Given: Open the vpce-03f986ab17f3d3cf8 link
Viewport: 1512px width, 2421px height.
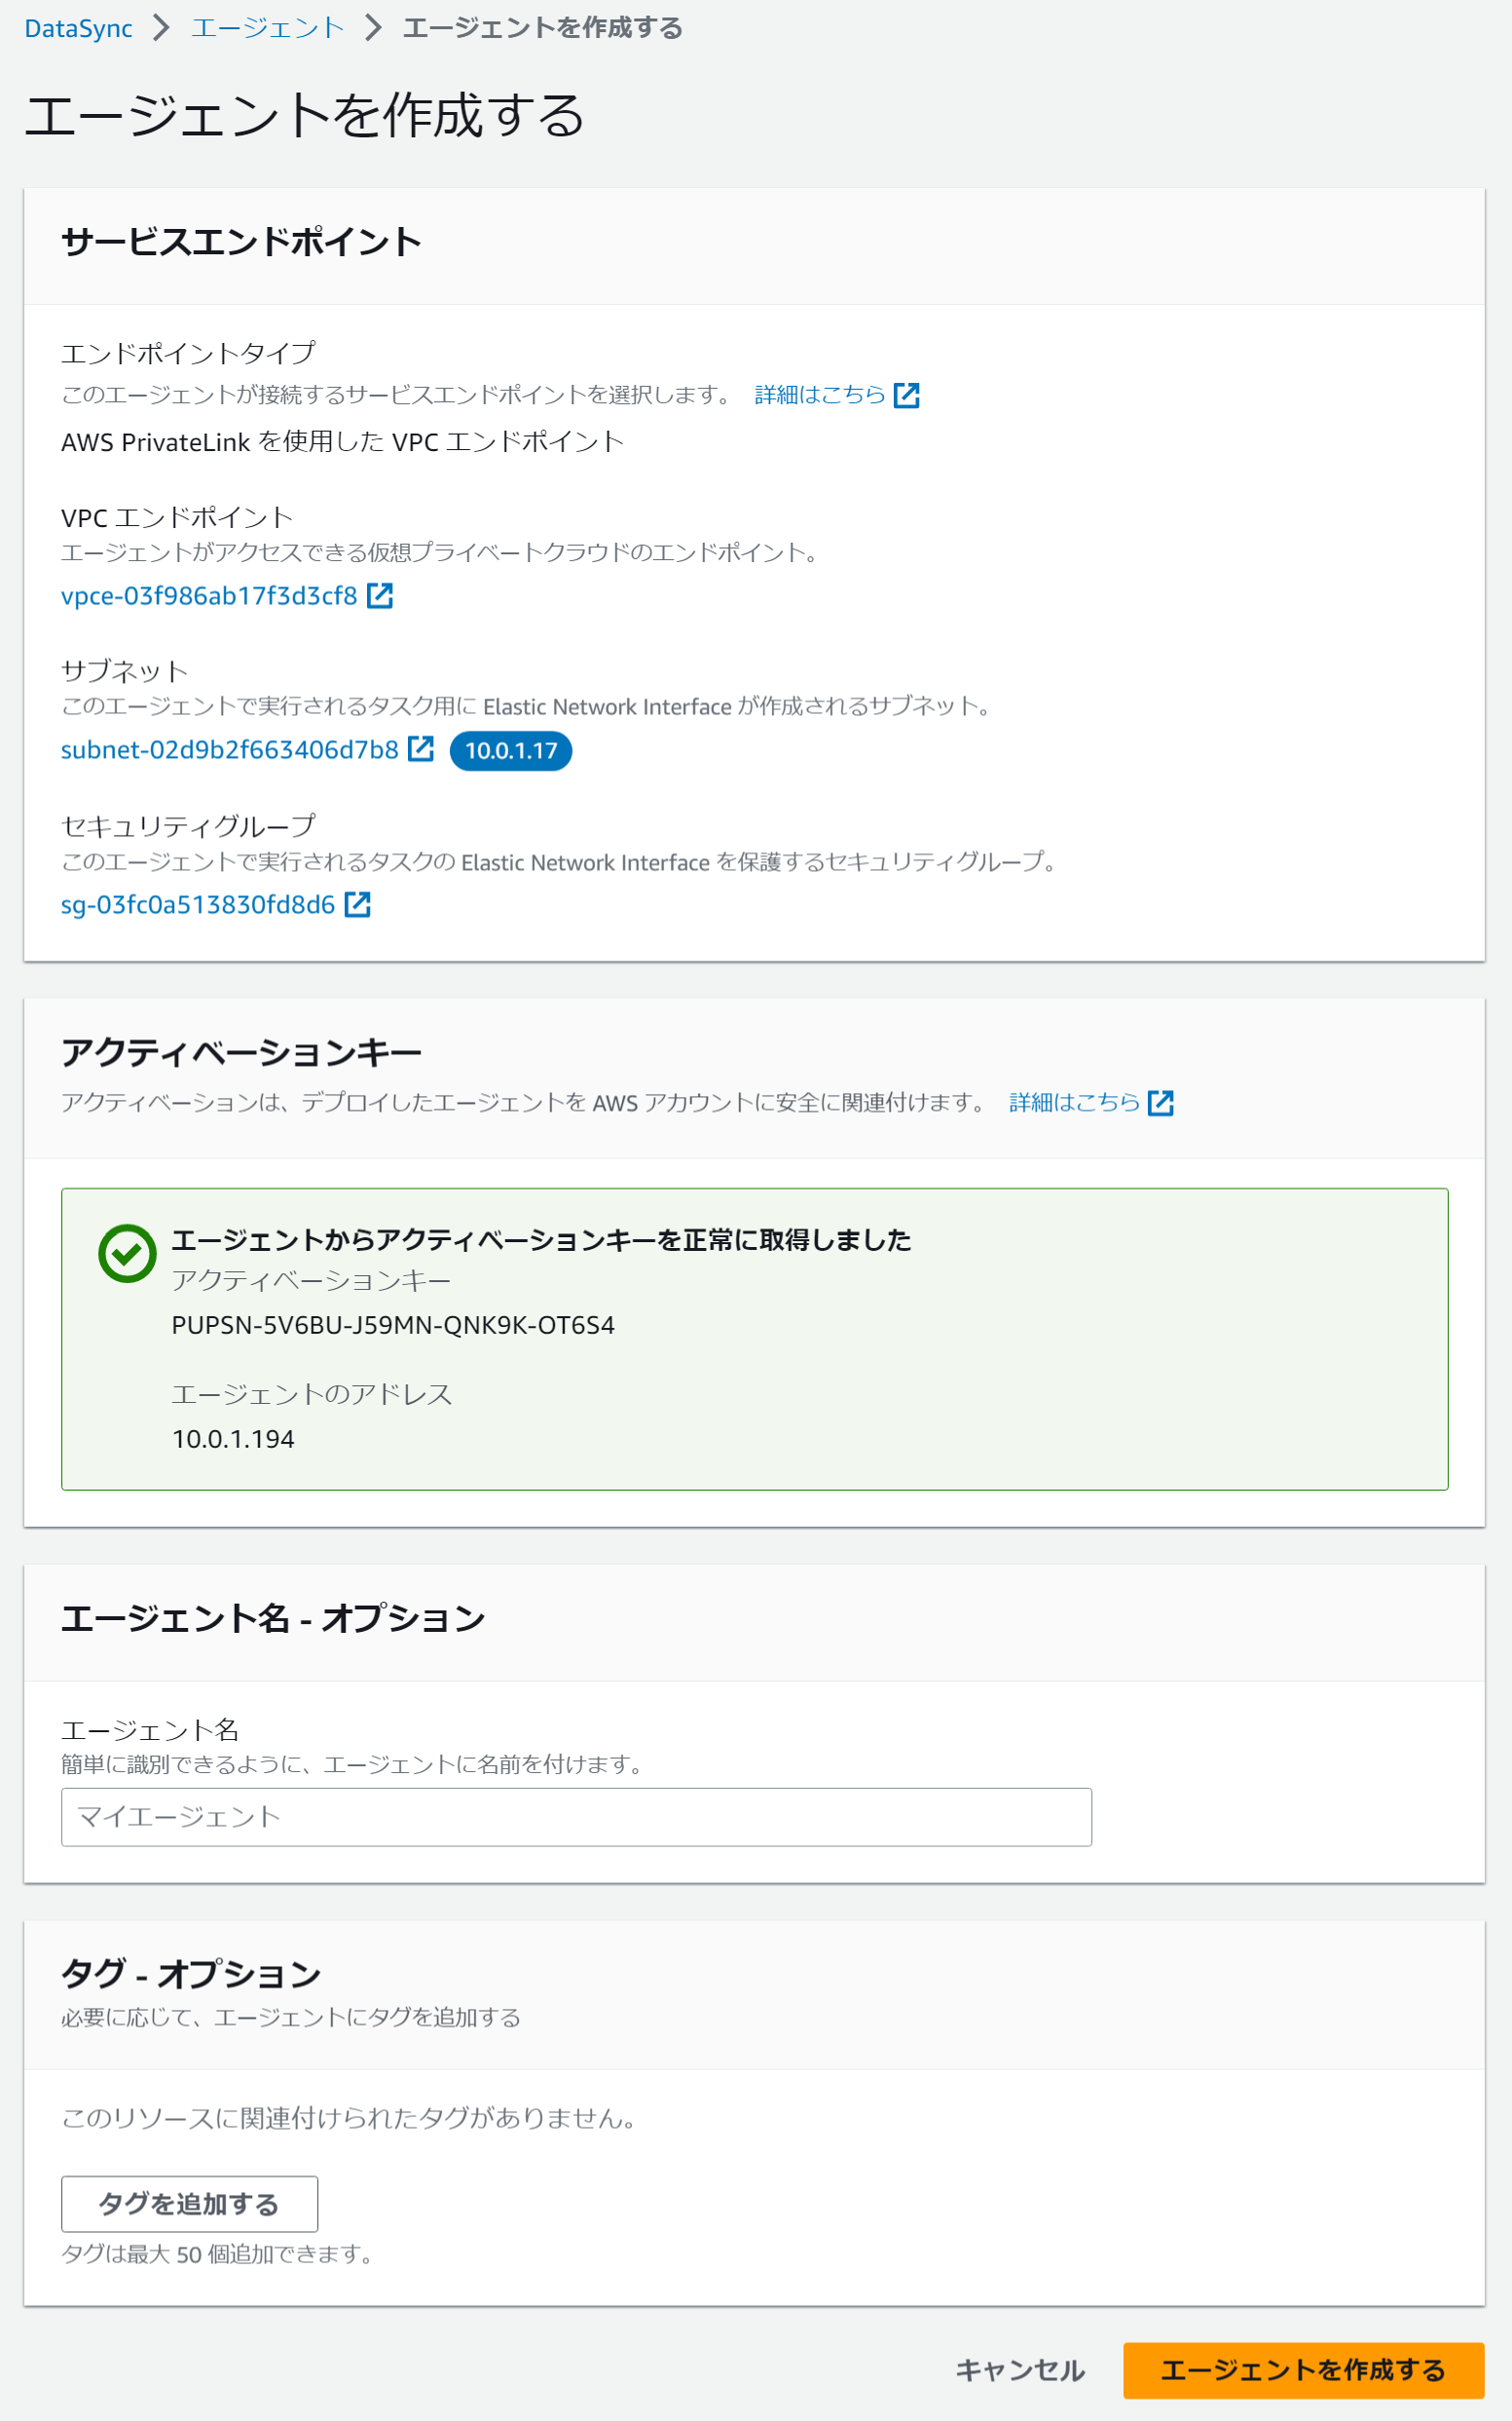Looking at the screenshot, I should click(x=209, y=596).
